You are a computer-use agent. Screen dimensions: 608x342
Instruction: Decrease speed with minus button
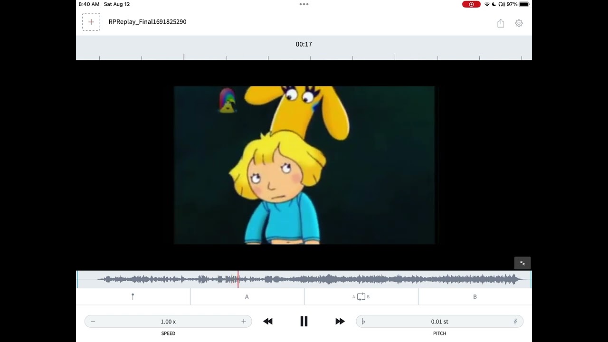93,322
